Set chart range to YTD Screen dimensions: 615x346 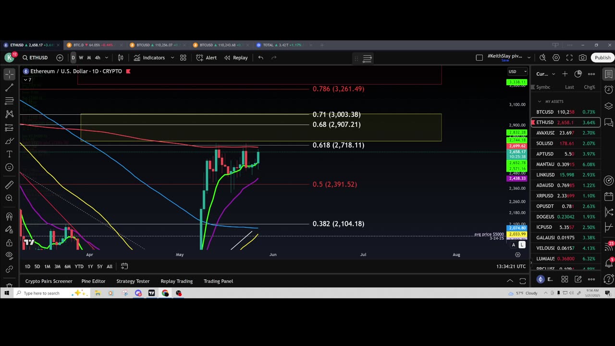click(79, 266)
